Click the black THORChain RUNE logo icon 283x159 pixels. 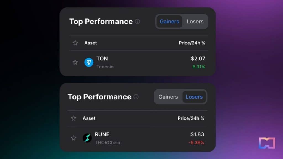tap(87, 138)
